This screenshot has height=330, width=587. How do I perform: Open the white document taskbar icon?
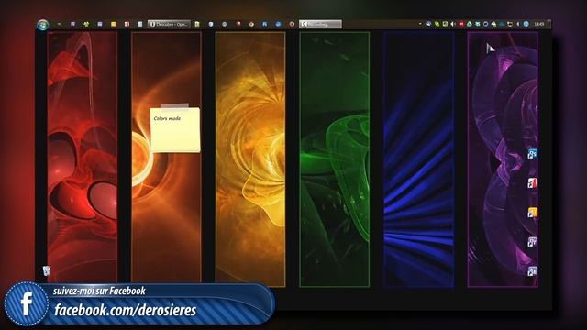140,24
